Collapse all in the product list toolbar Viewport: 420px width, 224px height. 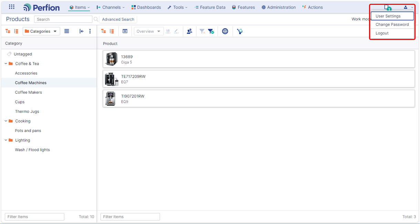[x=103, y=31]
